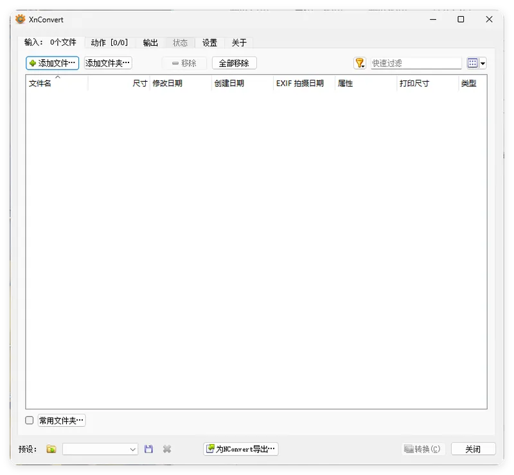Close the XnConvert window with the X
Image resolution: width=514 pixels, height=475 pixels.
click(489, 19)
